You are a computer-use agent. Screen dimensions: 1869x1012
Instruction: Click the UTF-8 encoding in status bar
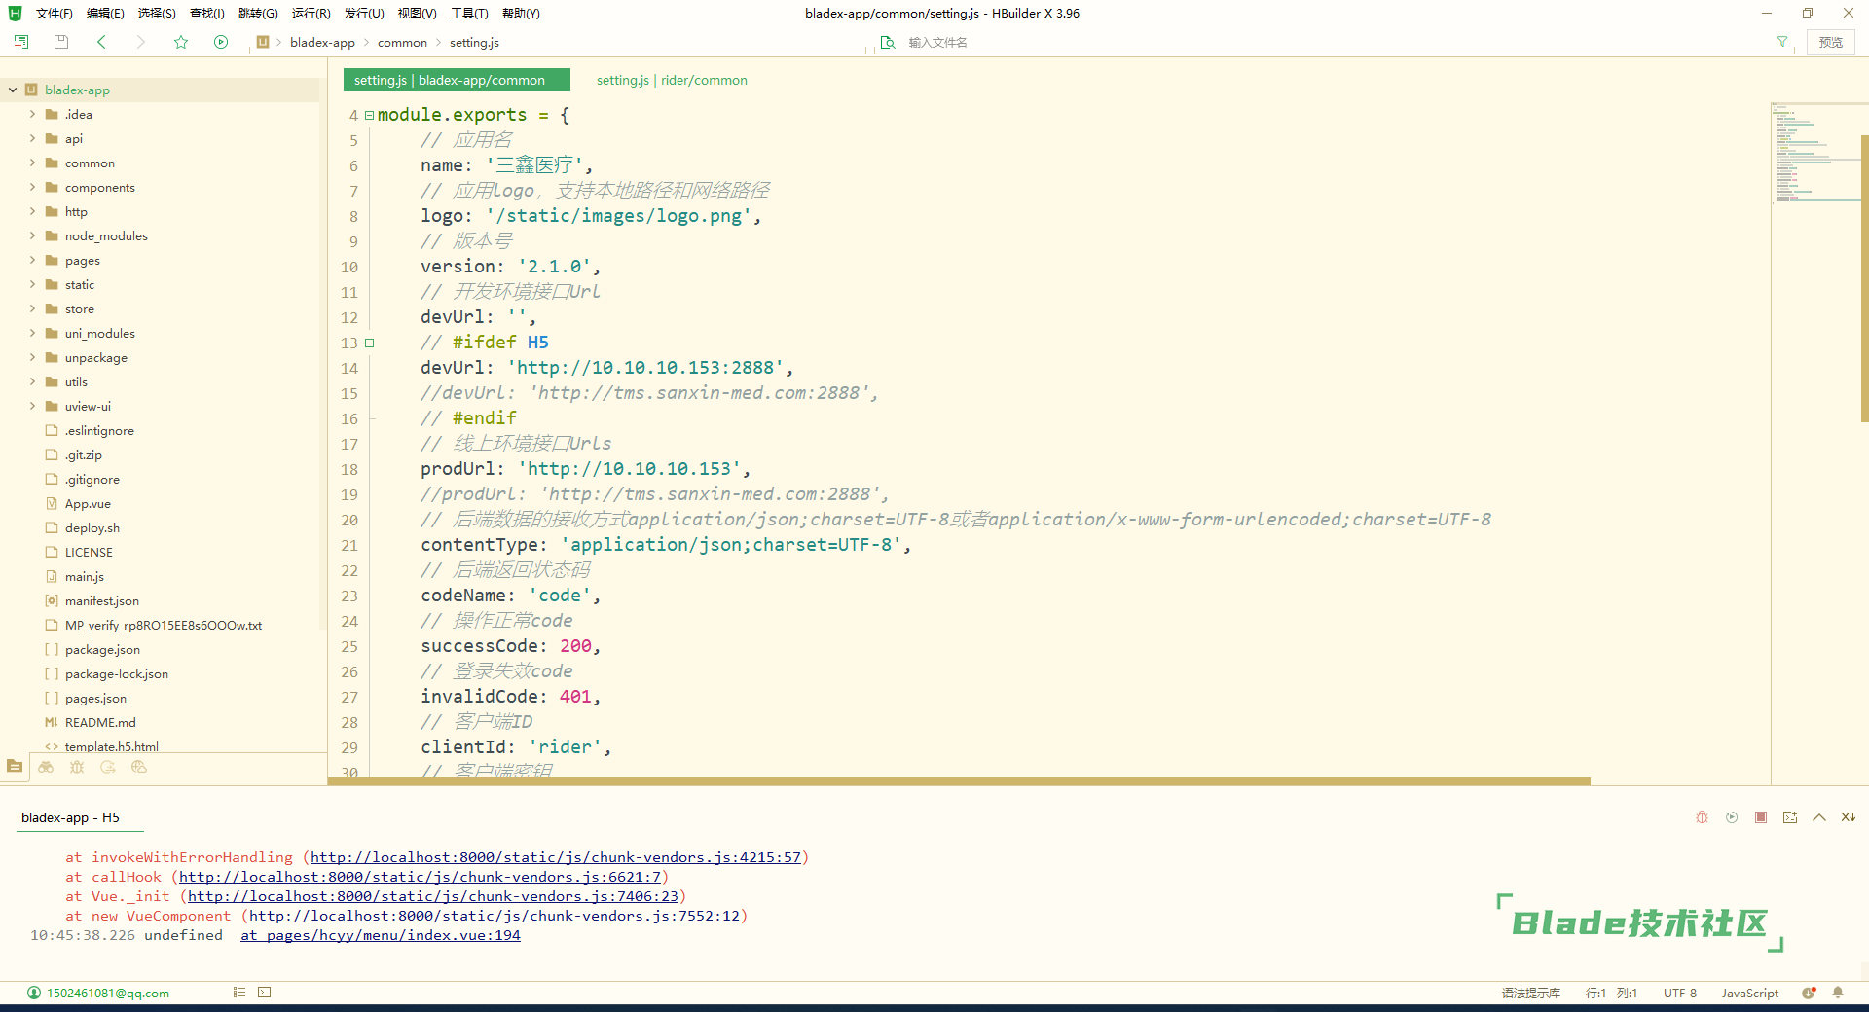(x=1679, y=993)
